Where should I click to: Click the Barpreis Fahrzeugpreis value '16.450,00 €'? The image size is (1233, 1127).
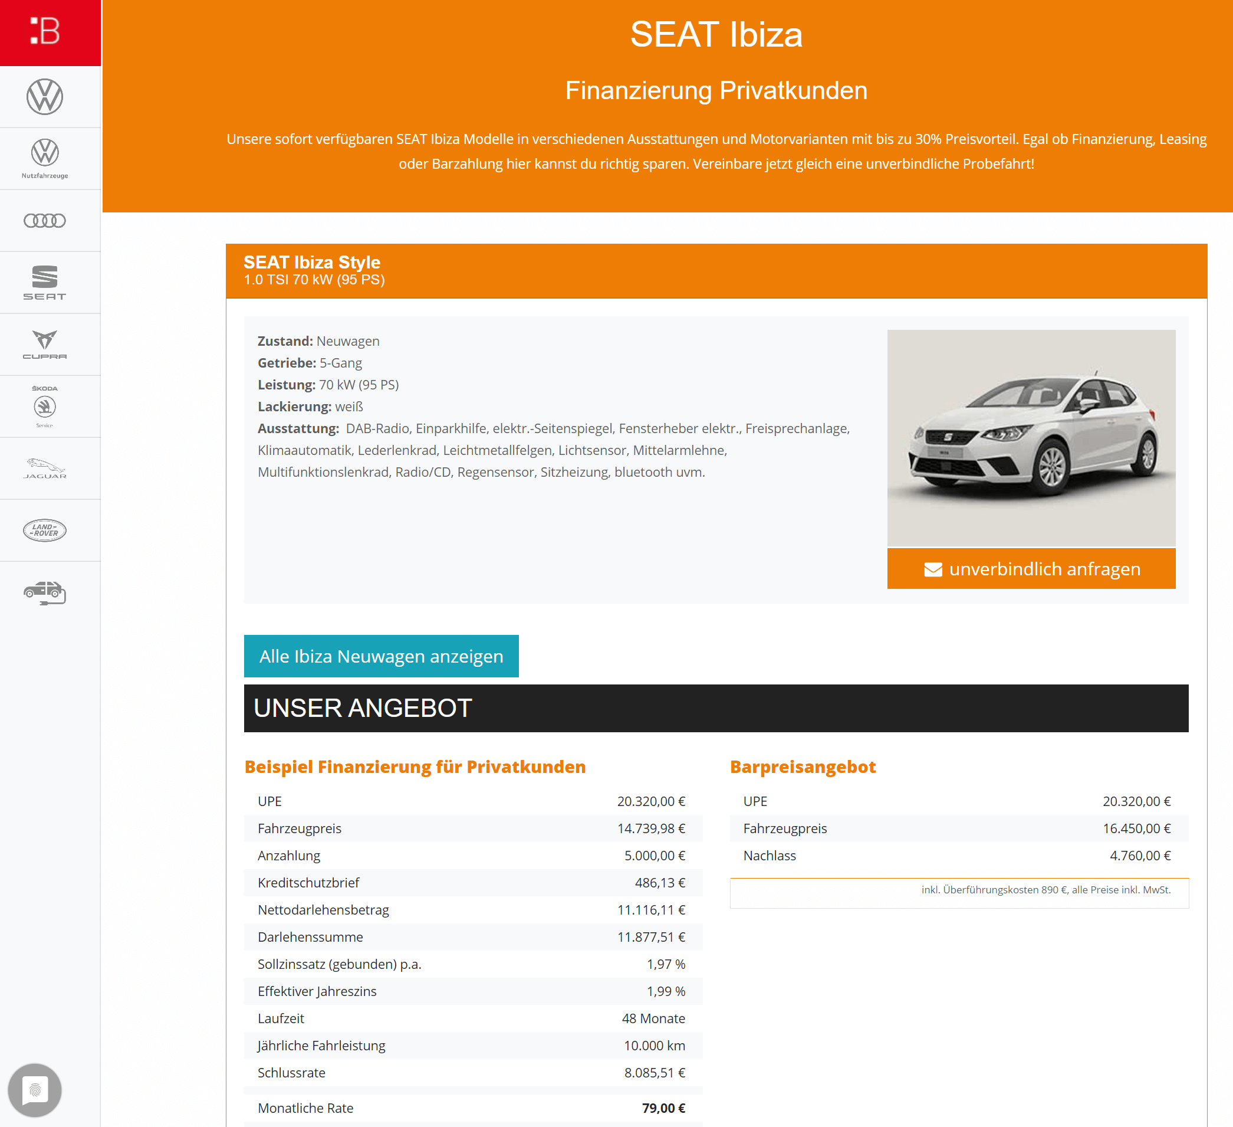pyautogui.click(x=1137, y=828)
